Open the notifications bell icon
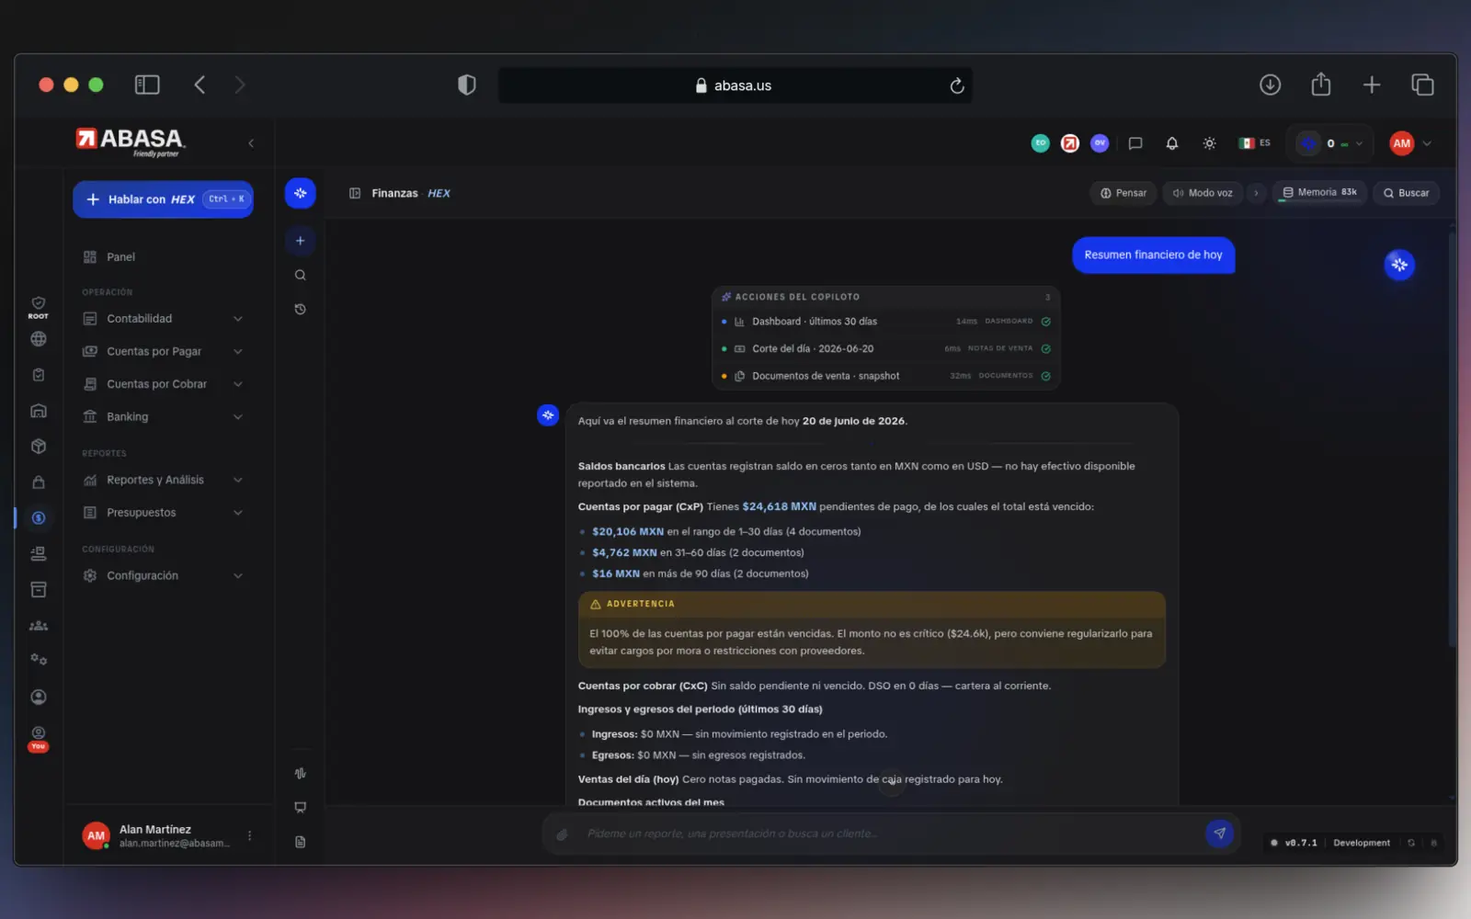This screenshot has width=1471, height=919. (x=1171, y=143)
